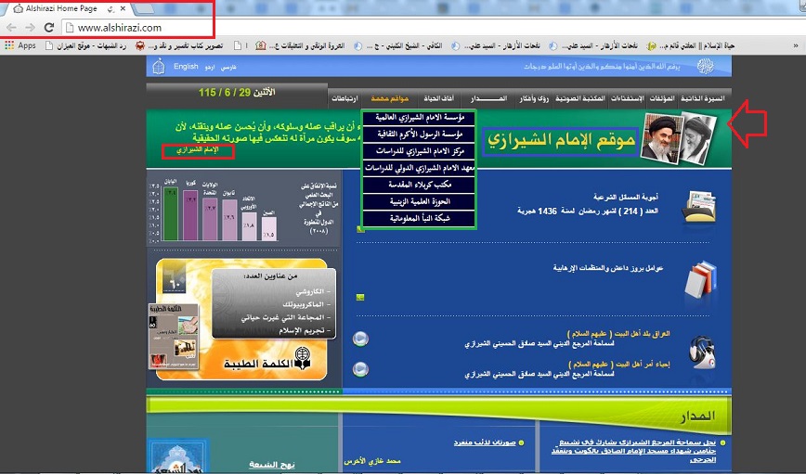This screenshot has height=474, width=806.
Task: Click the browser Forward arrow
Action: (x=31, y=28)
